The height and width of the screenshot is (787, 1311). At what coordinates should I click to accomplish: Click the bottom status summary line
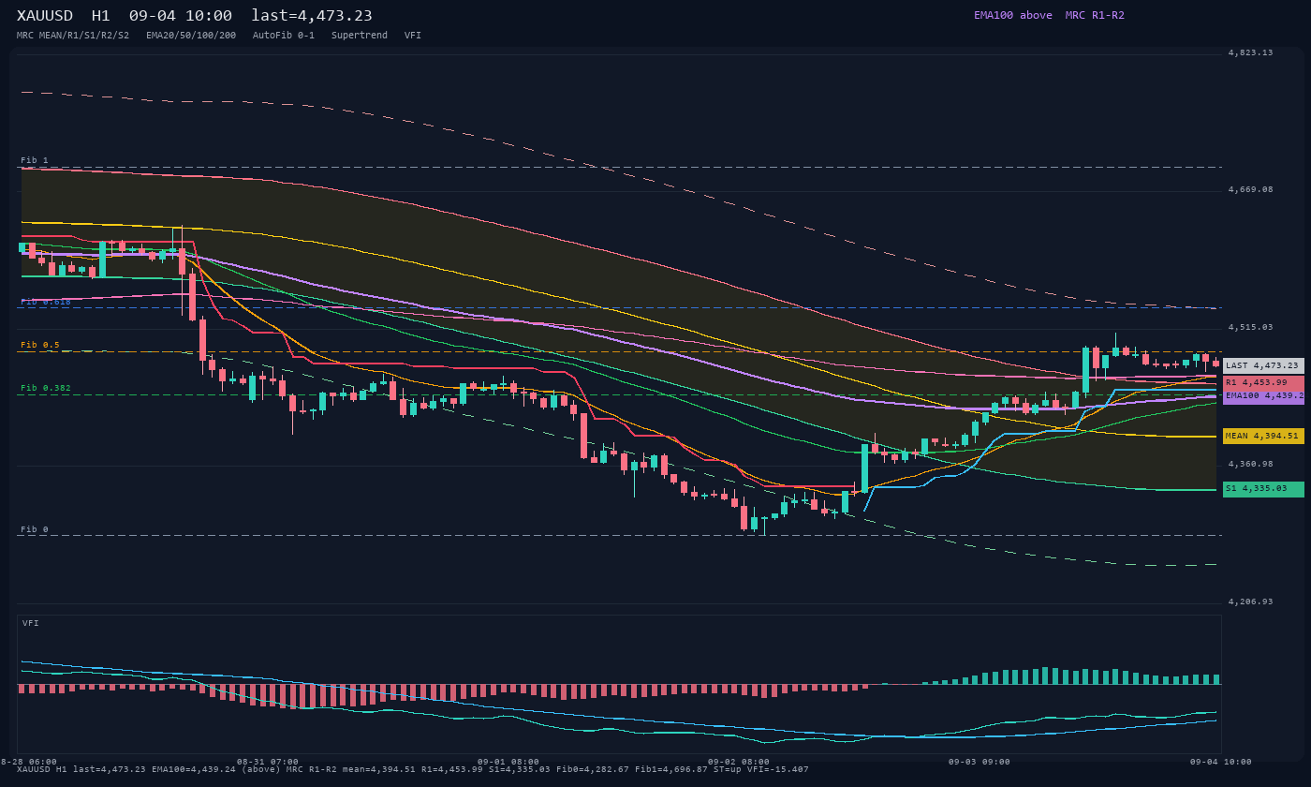[x=413, y=769]
